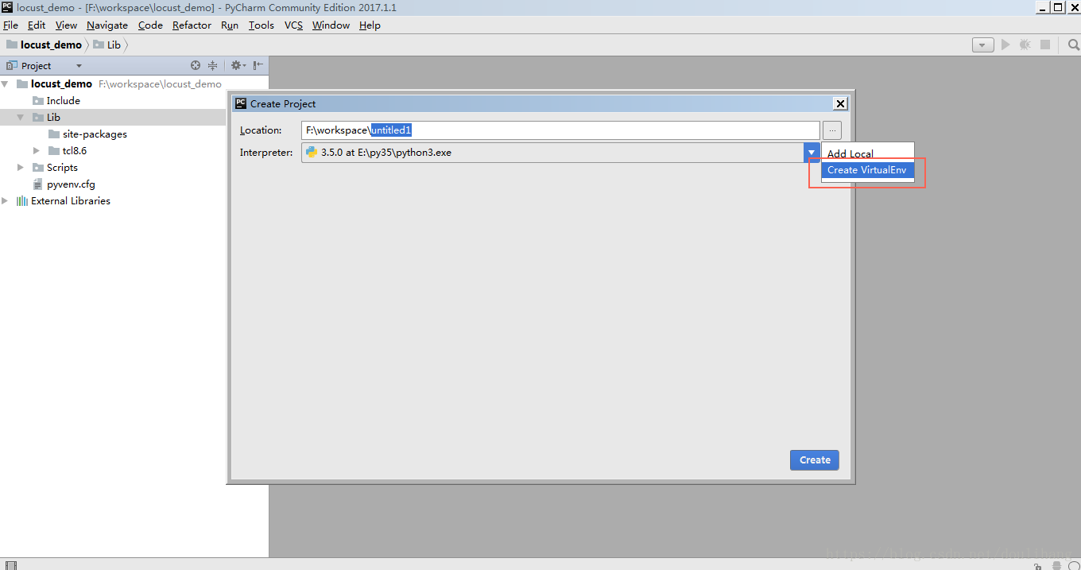The width and height of the screenshot is (1081, 570).
Task: Open the run configuration selector dropdown
Action: pos(983,45)
